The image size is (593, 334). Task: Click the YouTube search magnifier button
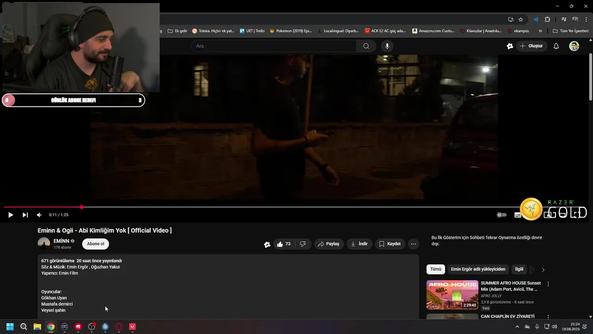(x=366, y=46)
